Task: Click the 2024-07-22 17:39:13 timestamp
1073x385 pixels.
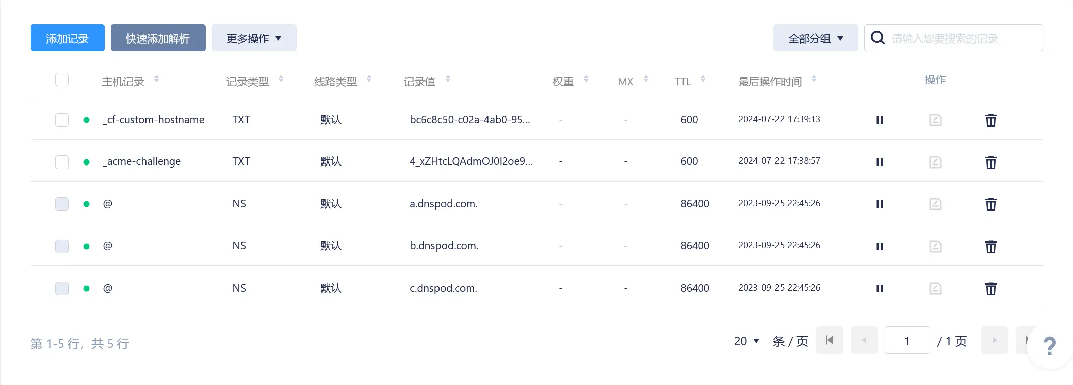Action: [779, 119]
